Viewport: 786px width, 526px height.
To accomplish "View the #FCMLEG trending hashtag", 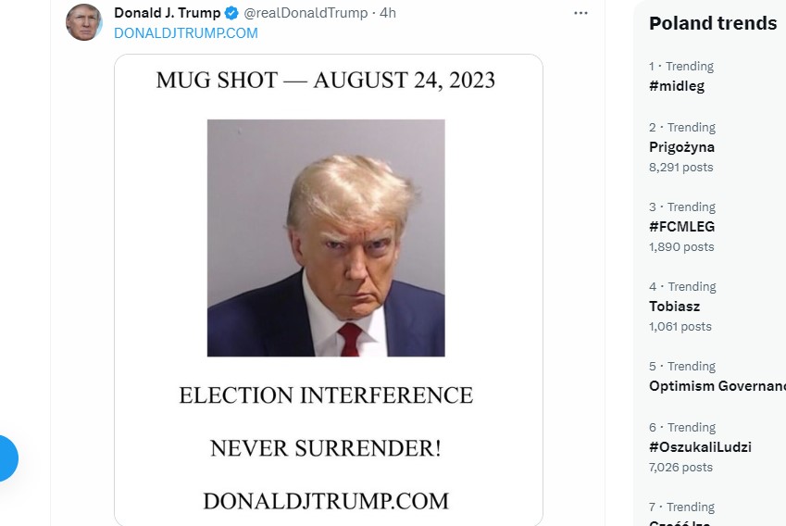I will [x=681, y=227].
